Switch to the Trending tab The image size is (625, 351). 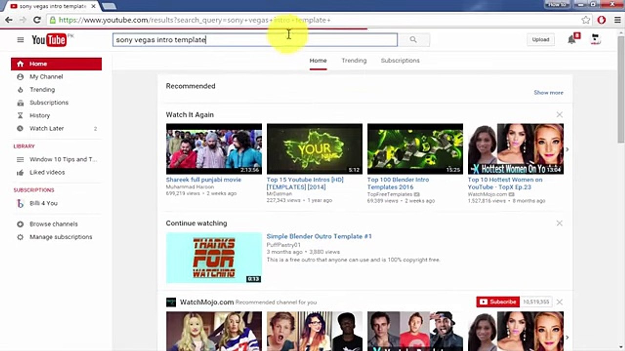tap(354, 60)
